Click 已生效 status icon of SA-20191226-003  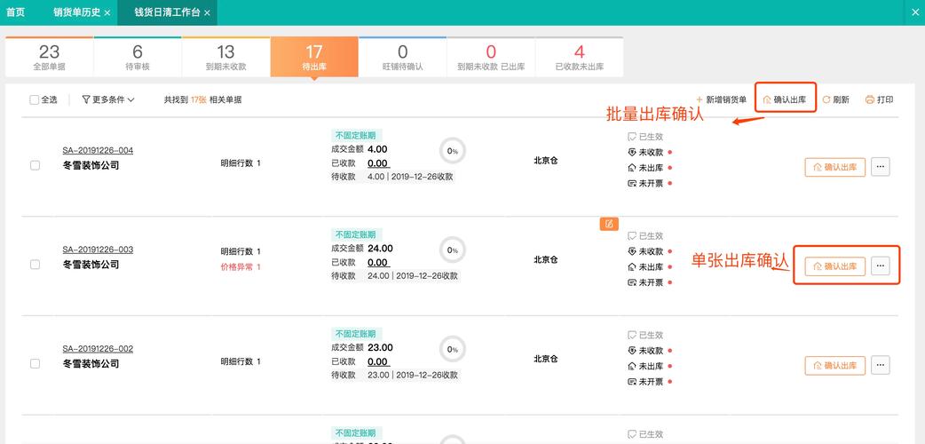[x=632, y=236]
